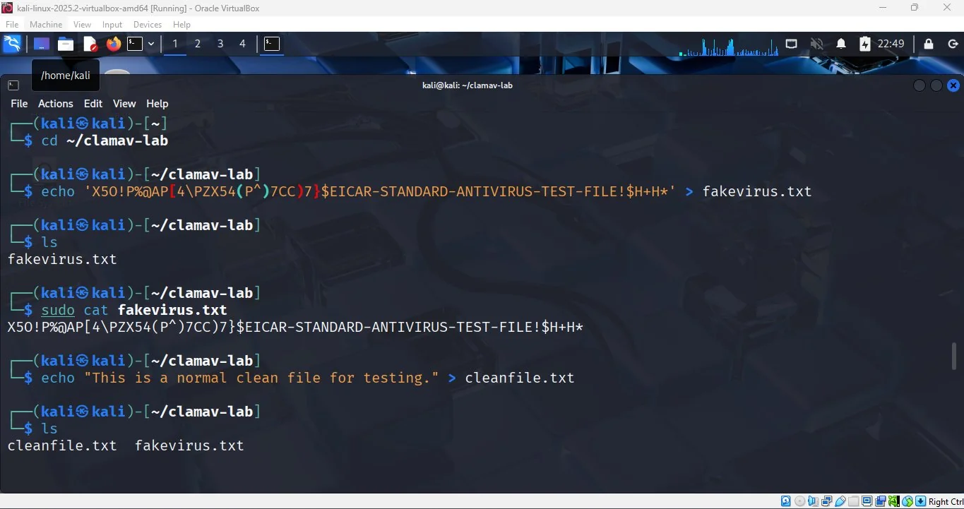
Task: Click the VirtualBox network adapter status icon
Action: click(x=826, y=501)
